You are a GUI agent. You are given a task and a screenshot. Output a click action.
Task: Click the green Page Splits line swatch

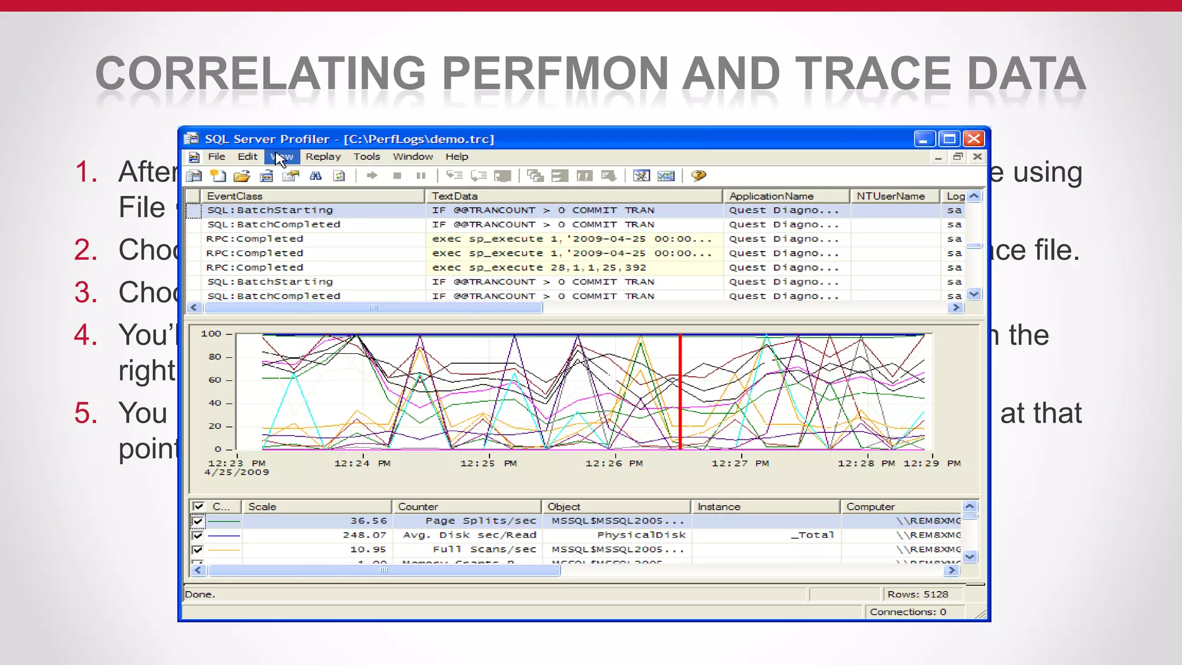223,521
